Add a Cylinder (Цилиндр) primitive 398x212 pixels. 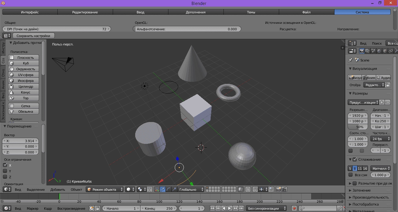point(24,86)
